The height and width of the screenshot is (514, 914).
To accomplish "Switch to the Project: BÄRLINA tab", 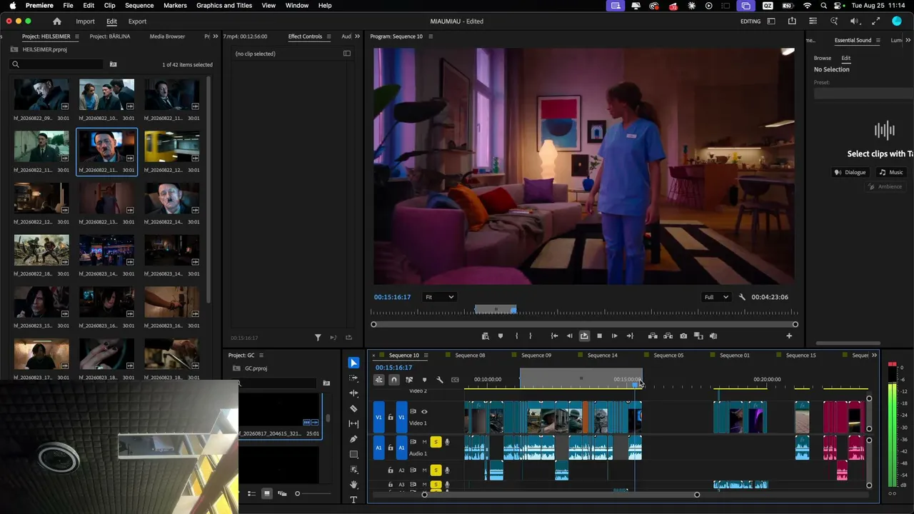I will [x=110, y=36].
